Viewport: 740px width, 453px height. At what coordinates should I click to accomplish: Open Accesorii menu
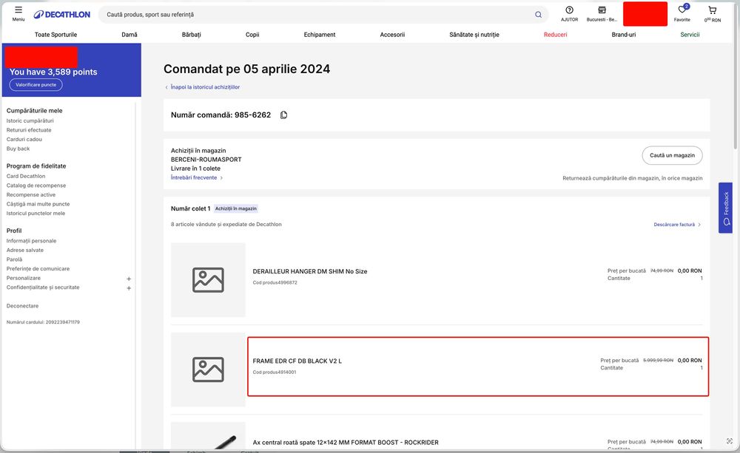pos(392,35)
